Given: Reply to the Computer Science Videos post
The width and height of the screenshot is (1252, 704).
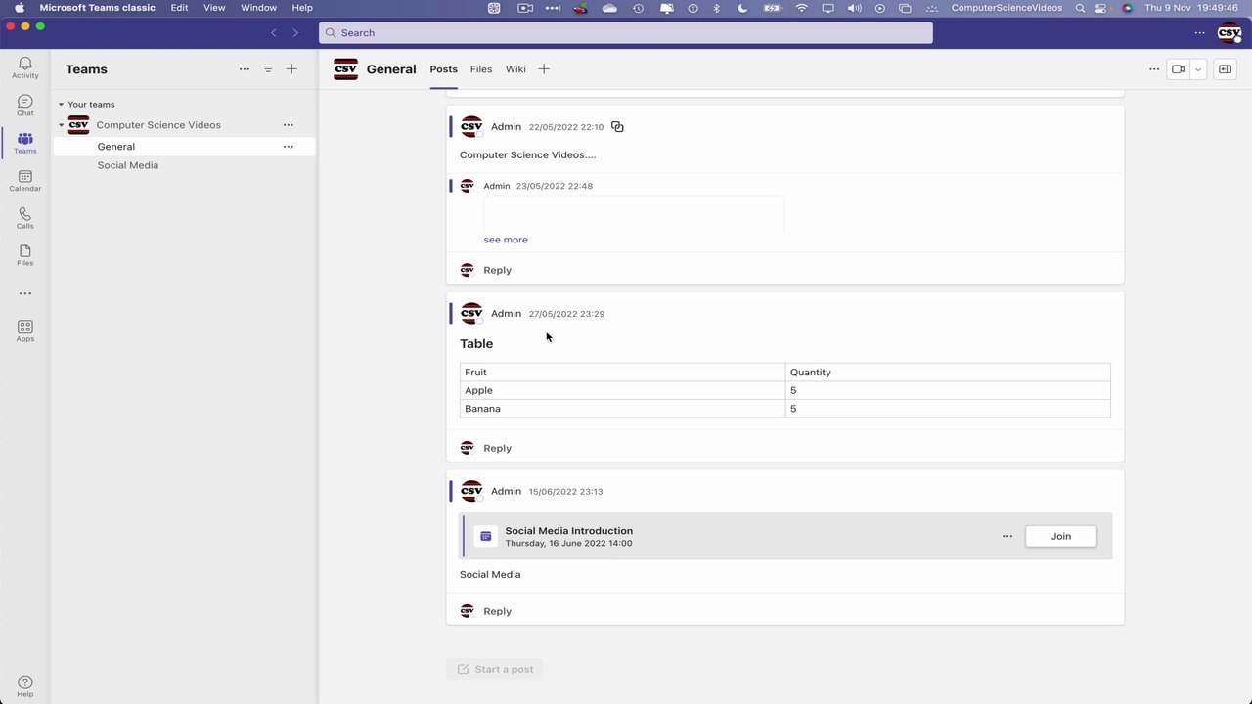Looking at the screenshot, I should coord(497,270).
